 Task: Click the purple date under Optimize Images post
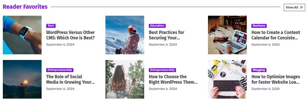point(265,89)
